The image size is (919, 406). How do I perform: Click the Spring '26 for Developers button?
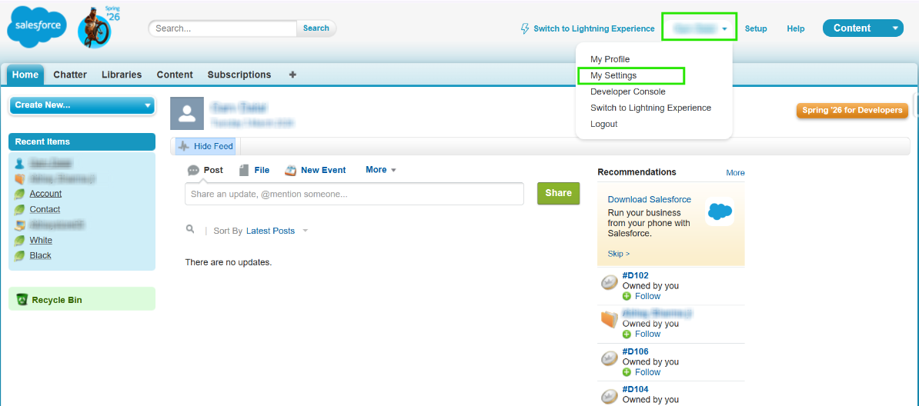[x=852, y=110]
